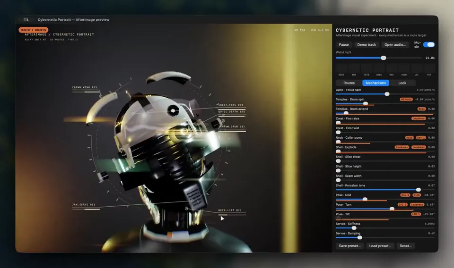The image size is (454, 268).
Task: Click the Load preset… button
Action: 380,246
